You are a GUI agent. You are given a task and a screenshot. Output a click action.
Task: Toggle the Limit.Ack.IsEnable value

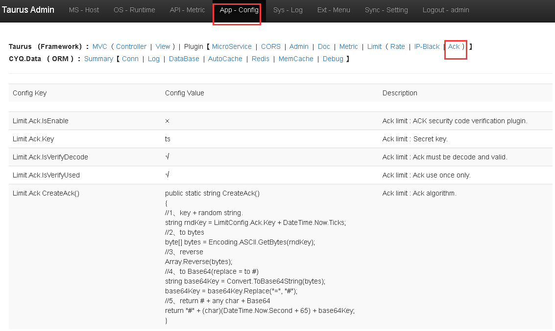(x=167, y=121)
